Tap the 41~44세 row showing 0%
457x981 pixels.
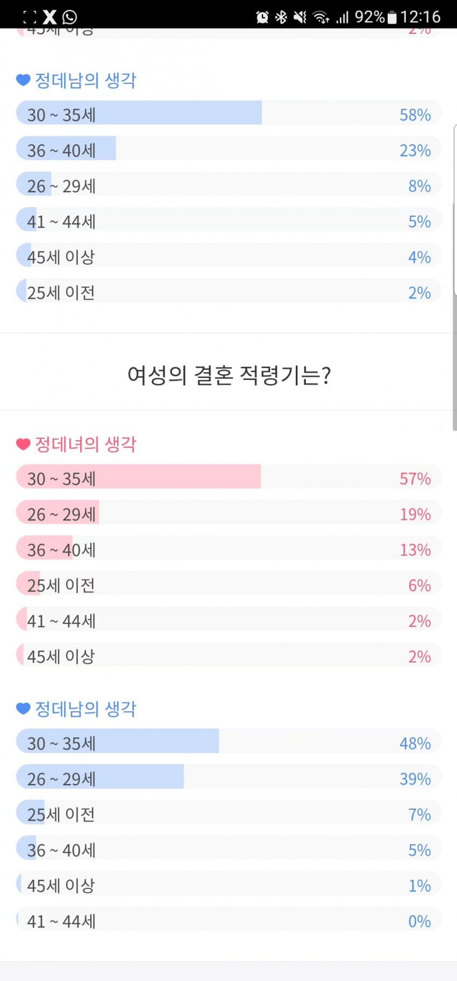(x=228, y=919)
